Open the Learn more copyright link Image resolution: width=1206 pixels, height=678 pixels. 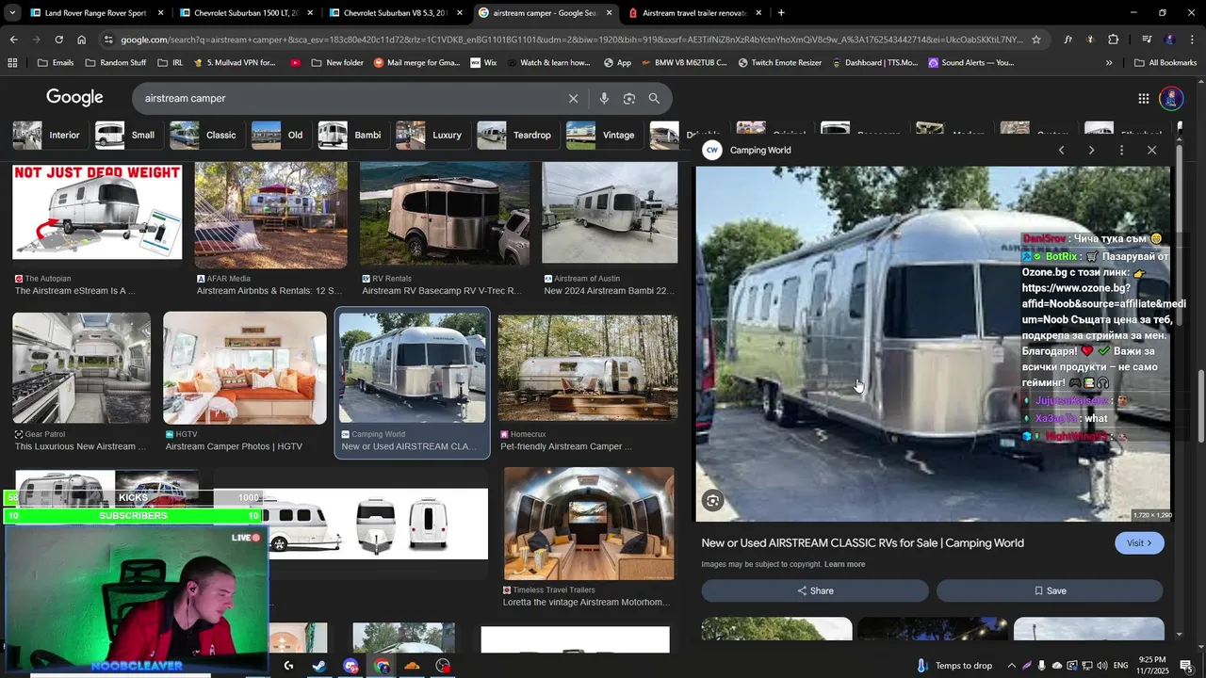844,564
